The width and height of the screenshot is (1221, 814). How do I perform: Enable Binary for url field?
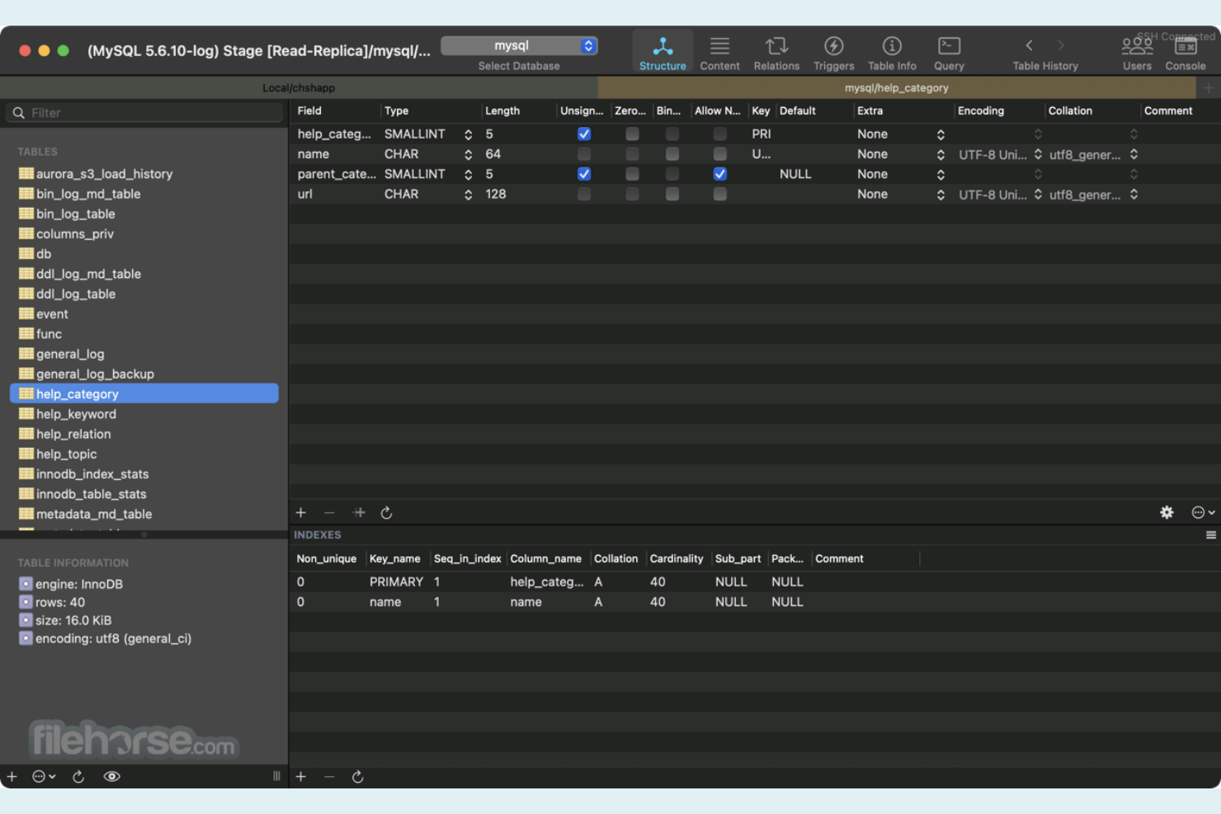[x=672, y=194]
